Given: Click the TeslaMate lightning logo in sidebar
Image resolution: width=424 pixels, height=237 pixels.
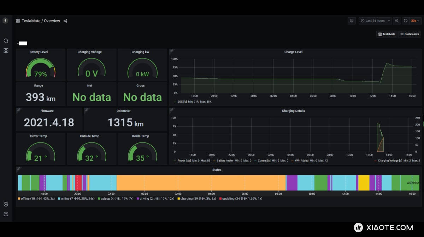Looking at the screenshot, I should pyautogui.click(x=5, y=21).
